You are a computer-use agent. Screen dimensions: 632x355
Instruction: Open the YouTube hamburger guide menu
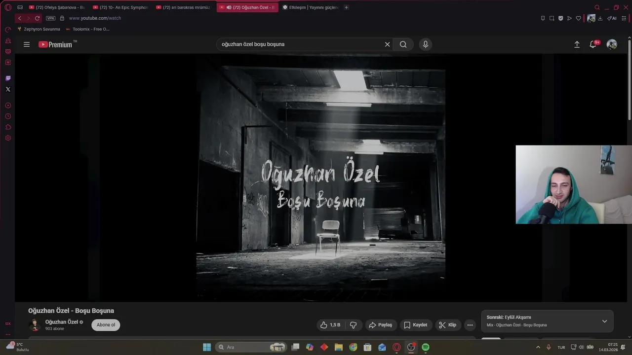pos(27,44)
